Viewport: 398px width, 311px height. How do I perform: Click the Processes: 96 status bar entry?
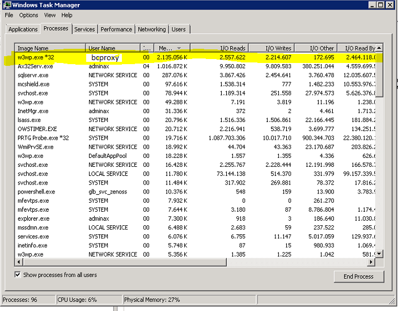coord(28,300)
